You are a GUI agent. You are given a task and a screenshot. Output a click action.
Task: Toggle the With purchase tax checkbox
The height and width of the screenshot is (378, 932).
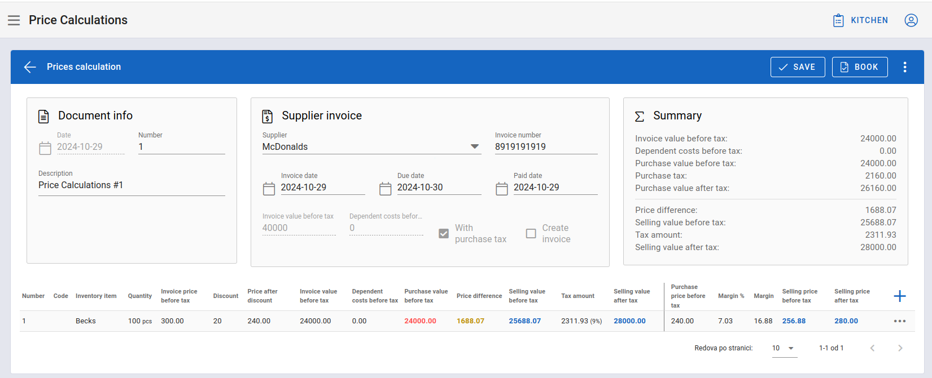444,233
